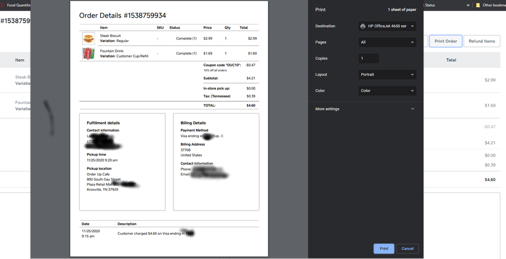The height and width of the screenshot is (259, 506).
Task: Click the Qty value for Steak Biscuit
Action: coord(226,38)
